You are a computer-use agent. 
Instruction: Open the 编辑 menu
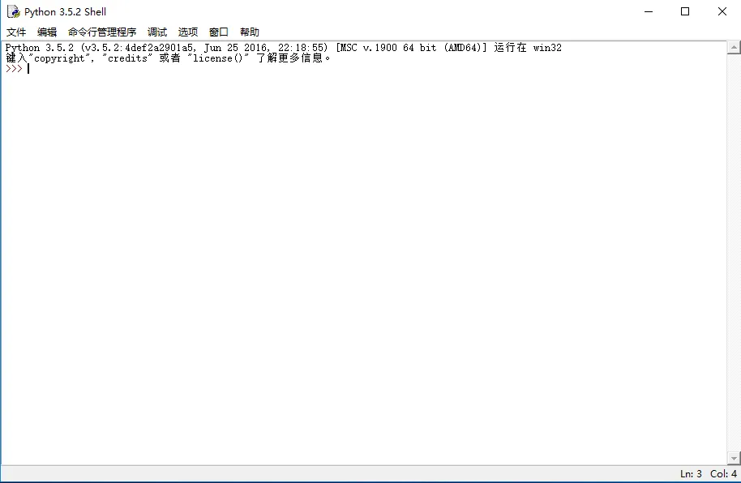47,32
